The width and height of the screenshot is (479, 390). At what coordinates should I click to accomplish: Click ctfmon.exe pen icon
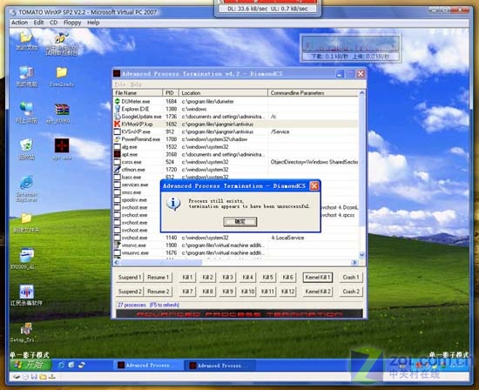tap(118, 170)
